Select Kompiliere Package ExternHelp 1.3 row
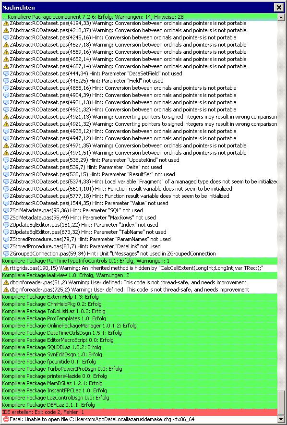The height and width of the screenshot is (425, 287). 140,297
